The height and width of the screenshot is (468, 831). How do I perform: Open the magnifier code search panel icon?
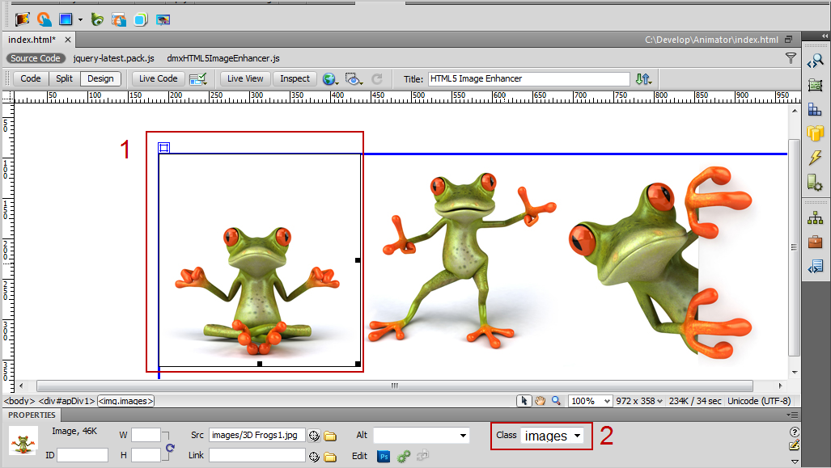point(815,61)
